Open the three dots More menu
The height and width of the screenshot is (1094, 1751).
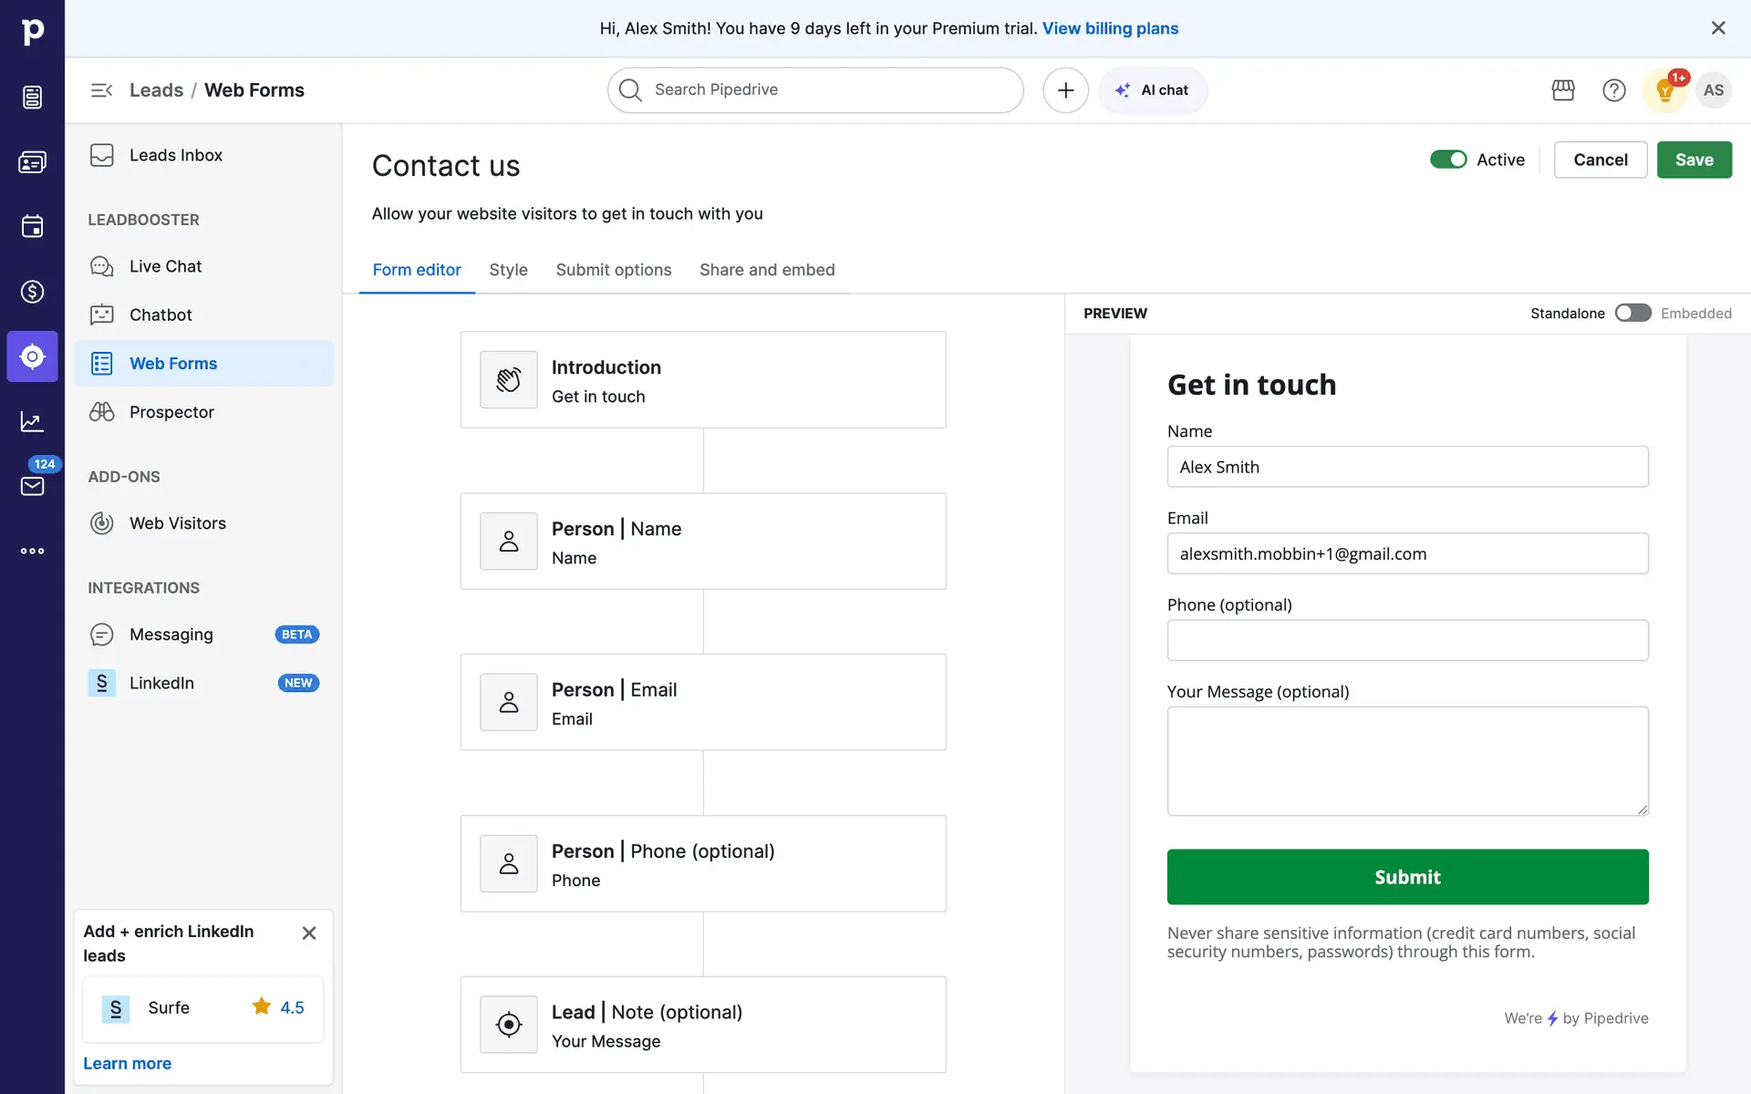pos(33,551)
